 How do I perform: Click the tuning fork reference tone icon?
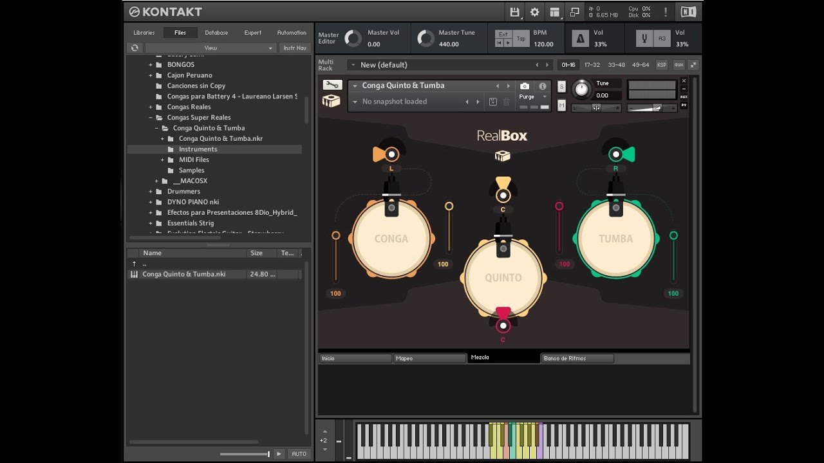pyautogui.click(x=644, y=39)
